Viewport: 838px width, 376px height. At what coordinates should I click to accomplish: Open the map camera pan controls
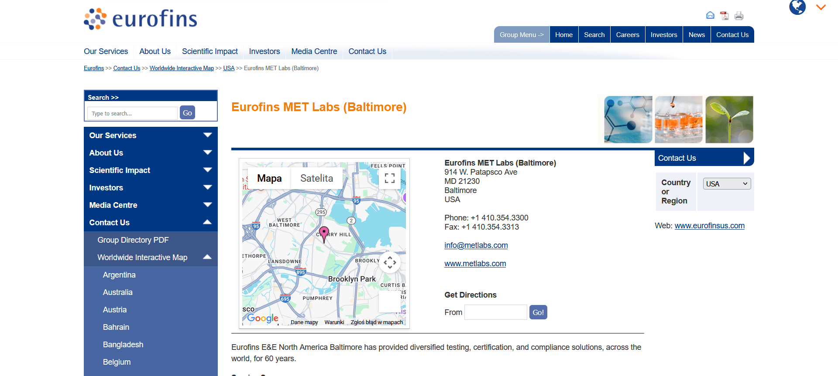point(390,262)
